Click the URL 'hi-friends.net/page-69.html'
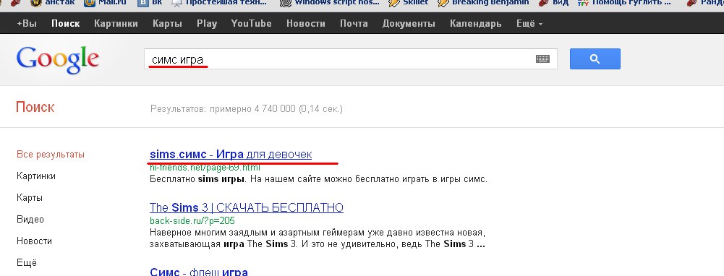 pyautogui.click(x=205, y=168)
